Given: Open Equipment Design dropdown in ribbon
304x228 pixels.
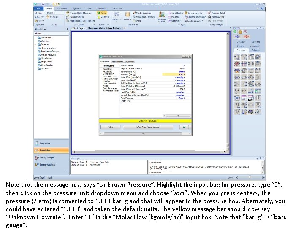Looking at the screenshot, I should pos(195,17).
